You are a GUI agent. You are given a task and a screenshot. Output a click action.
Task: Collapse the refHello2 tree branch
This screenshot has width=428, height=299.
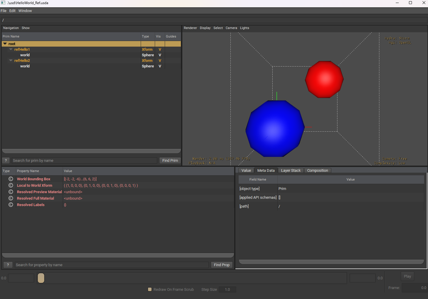coord(11,61)
